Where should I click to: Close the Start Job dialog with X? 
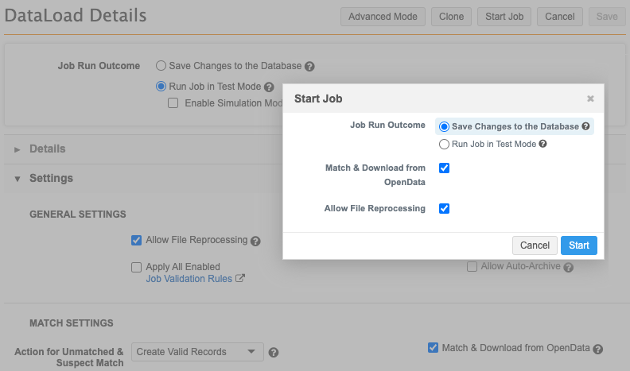click(x=590, y=99)
